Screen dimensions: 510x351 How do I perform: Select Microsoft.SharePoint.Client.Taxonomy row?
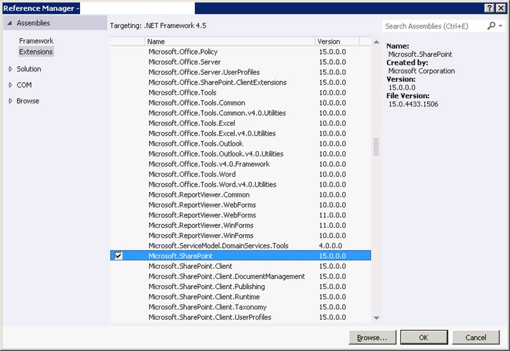pos(208,307)
